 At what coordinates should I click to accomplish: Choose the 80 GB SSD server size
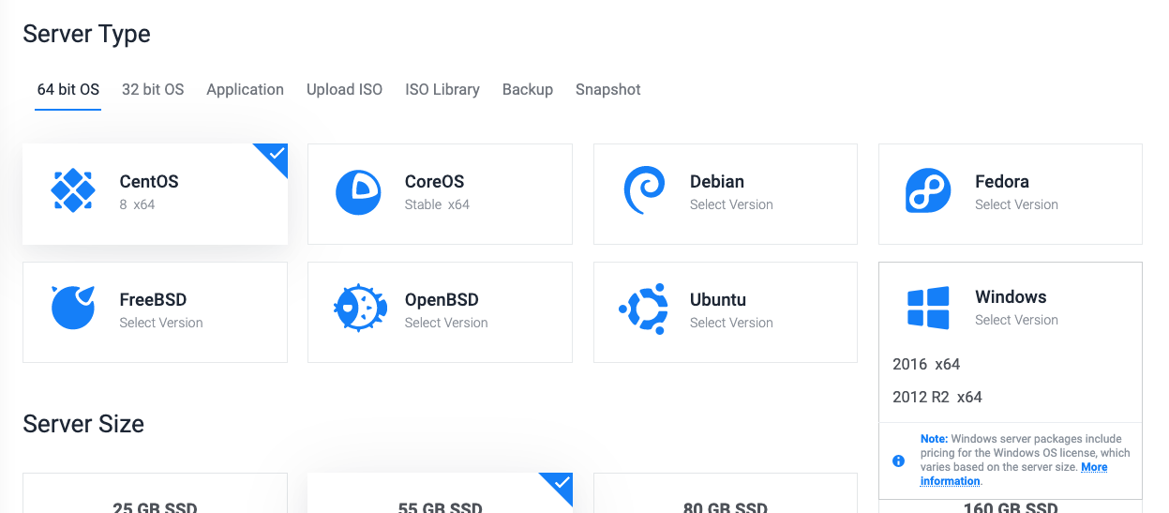tap(726, 494)
